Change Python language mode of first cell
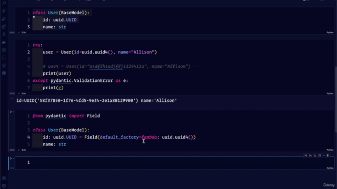Viewport: 337px width, 189px height. [x=330, y=33]
